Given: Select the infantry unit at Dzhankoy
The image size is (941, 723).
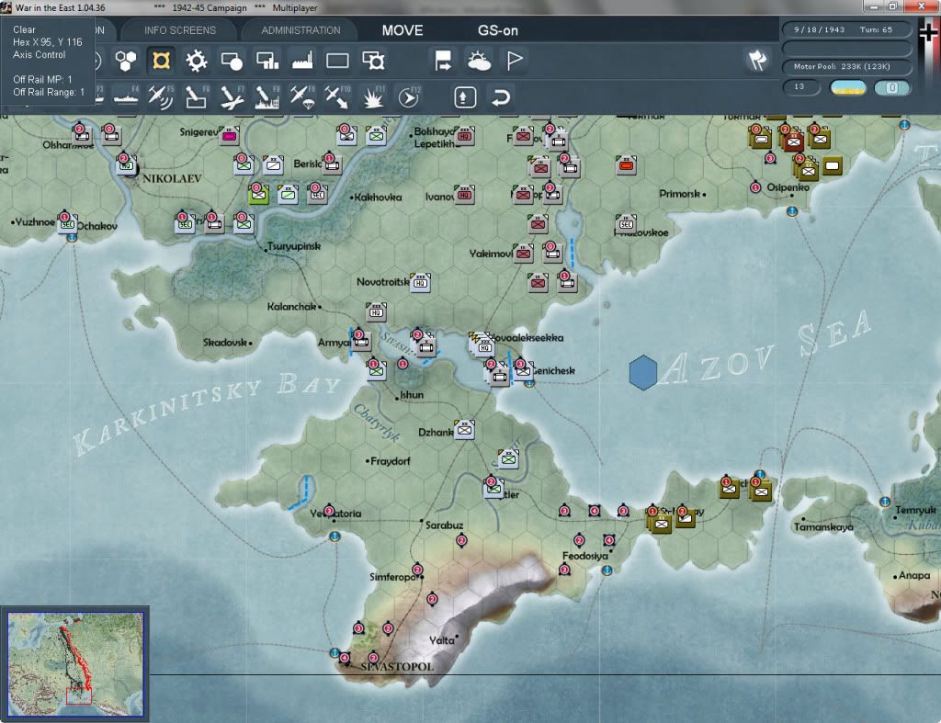Looking at the screenshot, I should pyautogui.click(x=464, y=430).
